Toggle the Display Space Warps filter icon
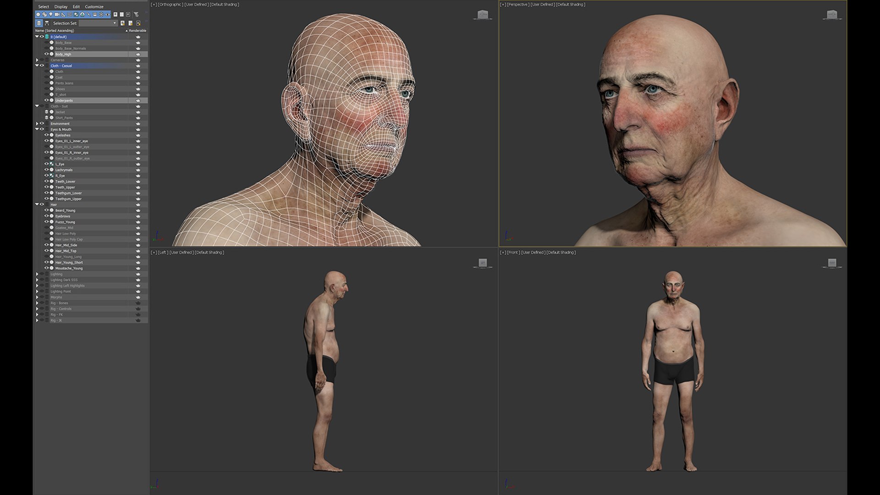Viewport: 880px width, 495px height. (x=70, y=14)
